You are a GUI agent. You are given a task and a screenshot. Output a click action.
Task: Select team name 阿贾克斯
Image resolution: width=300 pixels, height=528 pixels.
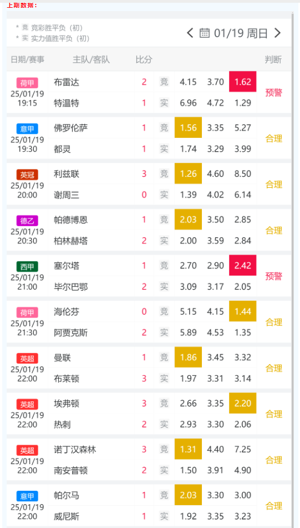(70, 333)
